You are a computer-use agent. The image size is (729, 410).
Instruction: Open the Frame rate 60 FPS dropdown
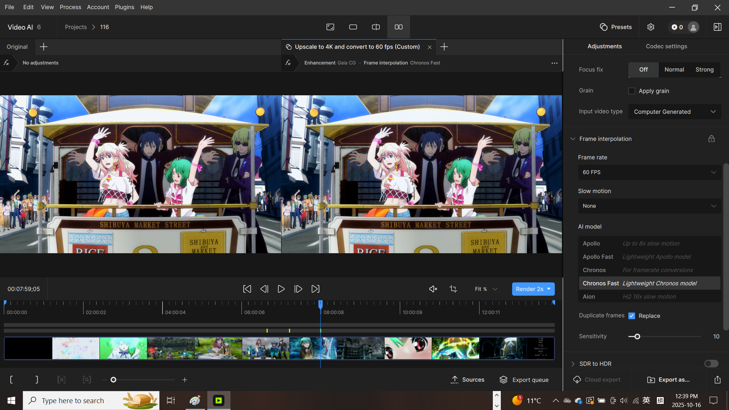[649, 172]
